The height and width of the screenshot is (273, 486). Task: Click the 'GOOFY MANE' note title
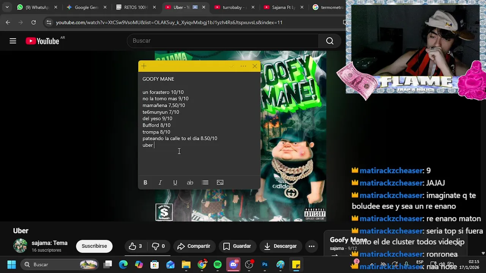coord(158,79)
